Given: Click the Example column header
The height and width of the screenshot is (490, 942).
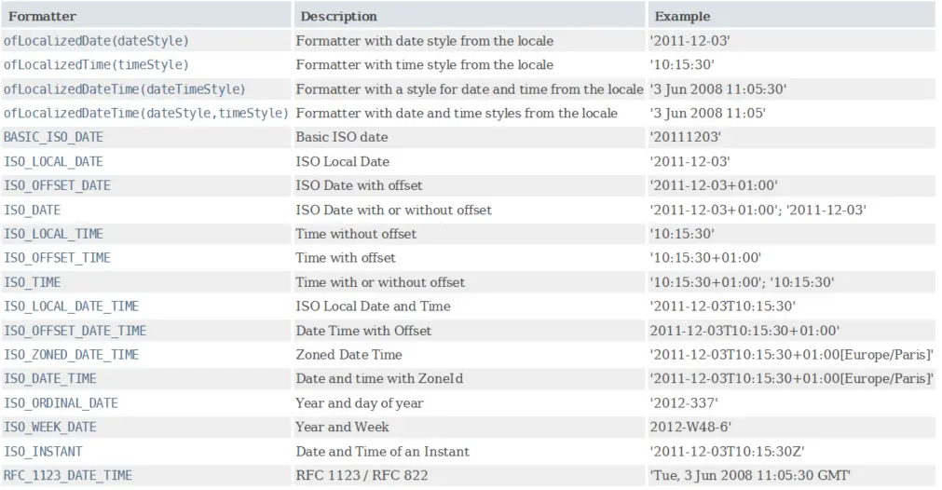Looking at the screenshot, I should (x=682, y=16).
